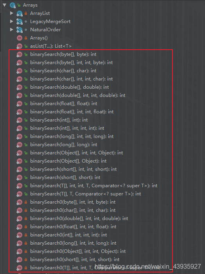This screenshot has width=205, height=274.
Task: Select the ArrayList tree row
Action: 40,13
